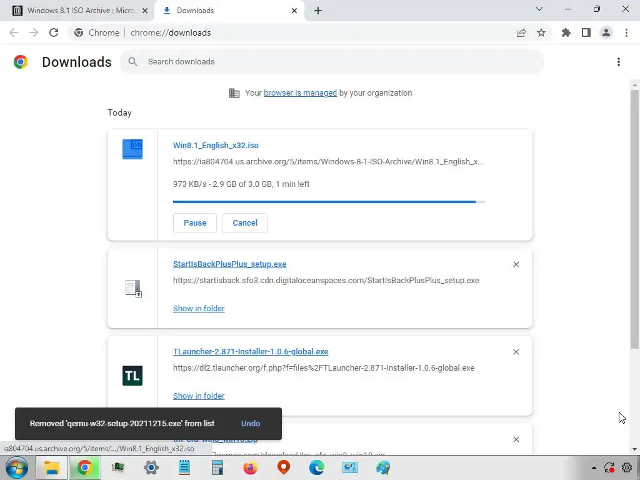The image size is (640, 480).
Task: Click the gear icon in system tray
Action: [627, 467]
